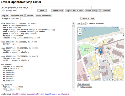This screenshot has height=96, width=125.
Task: Click the website = visitventspils.com line
Action: pyautogui.click(x=21, y=38)
